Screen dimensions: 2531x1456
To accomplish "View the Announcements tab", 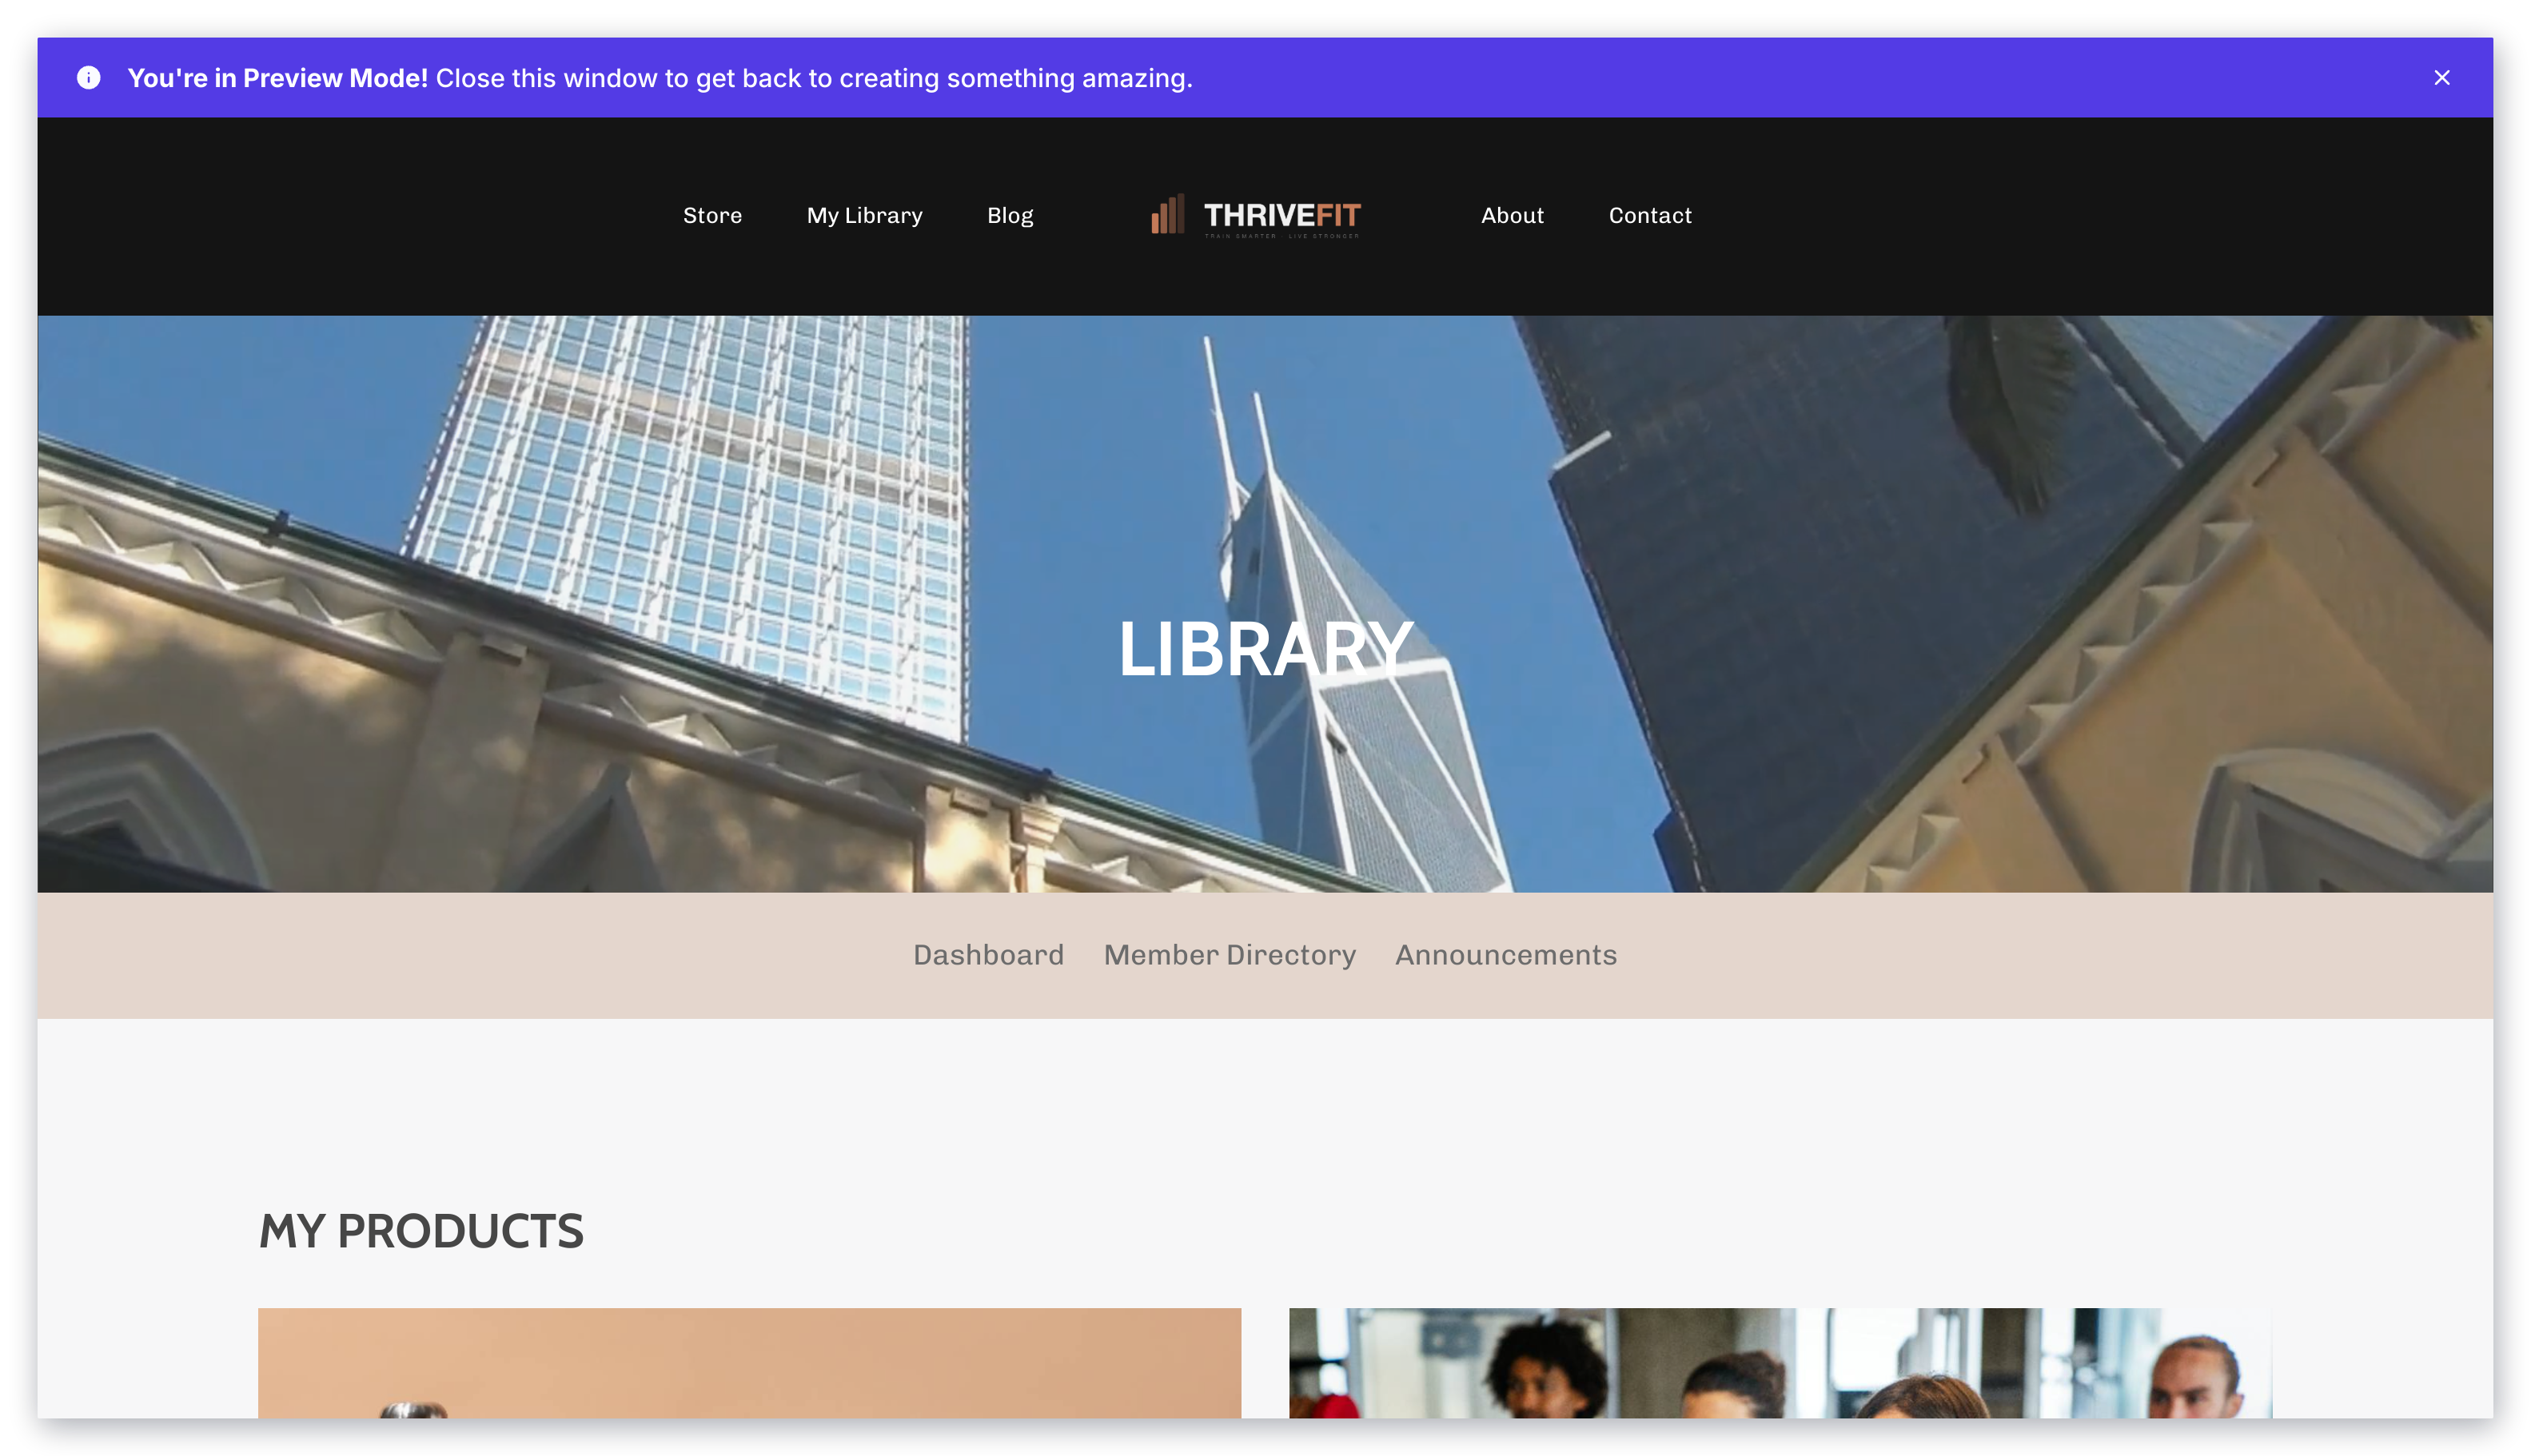I will click(x=1505, y=955).
